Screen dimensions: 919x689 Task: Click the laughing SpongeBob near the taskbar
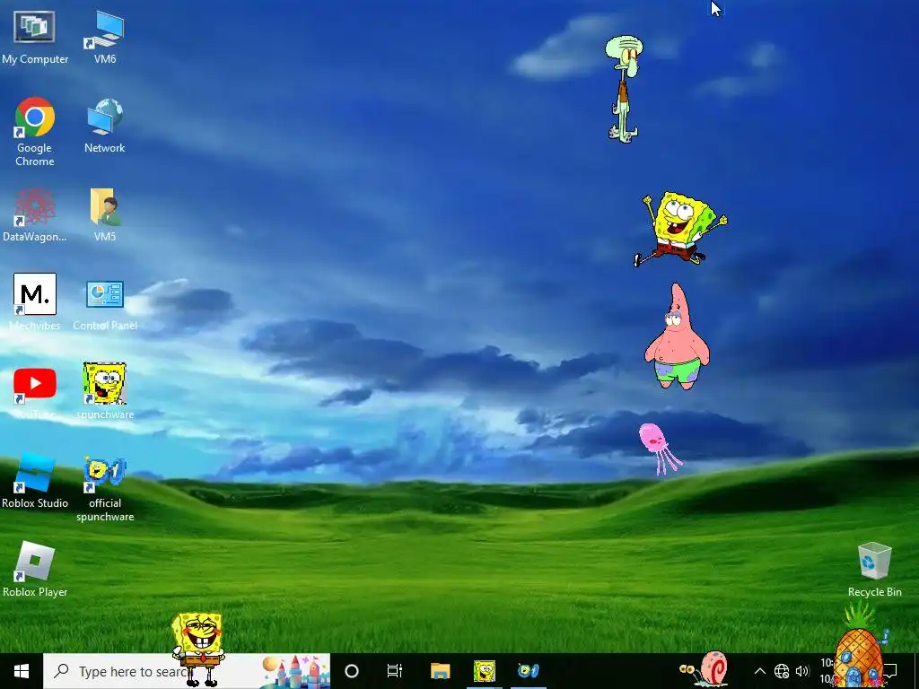click(198, 650)
